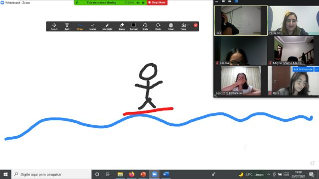
Task: Click the Windows taskbar search box
Action: point(51,175)
